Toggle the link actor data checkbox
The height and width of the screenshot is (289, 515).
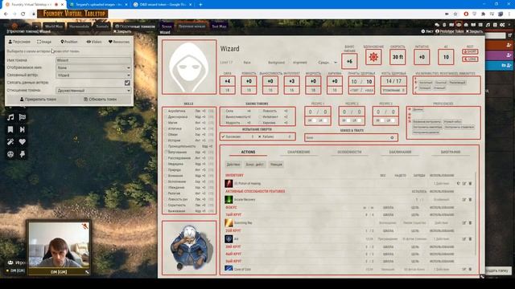coord(127,83)
